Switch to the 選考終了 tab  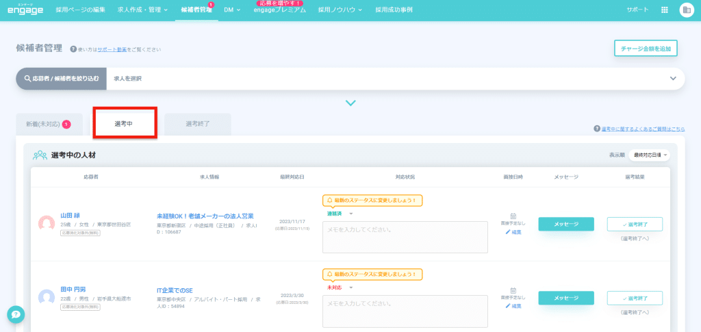coord(197,124)
